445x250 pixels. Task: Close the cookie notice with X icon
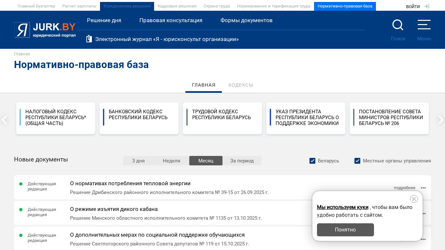click(x=414, y=199)
